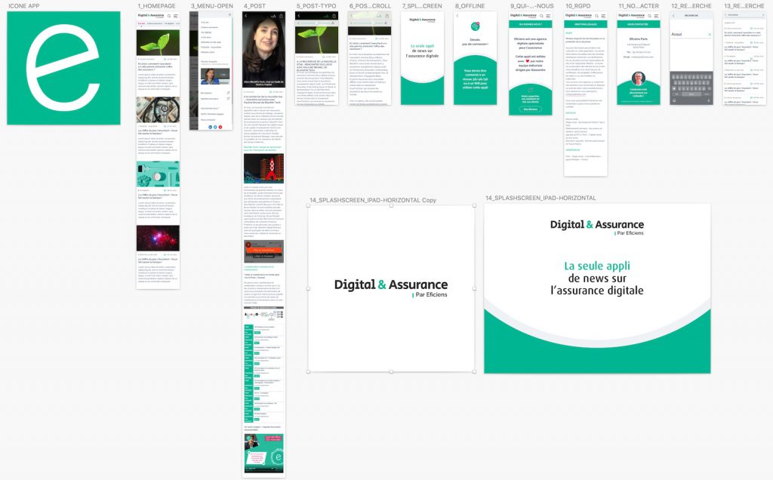This screenshot has height=480, width=773.
Task: Click the back chevron on the offline screen
Action: point(457,16)
